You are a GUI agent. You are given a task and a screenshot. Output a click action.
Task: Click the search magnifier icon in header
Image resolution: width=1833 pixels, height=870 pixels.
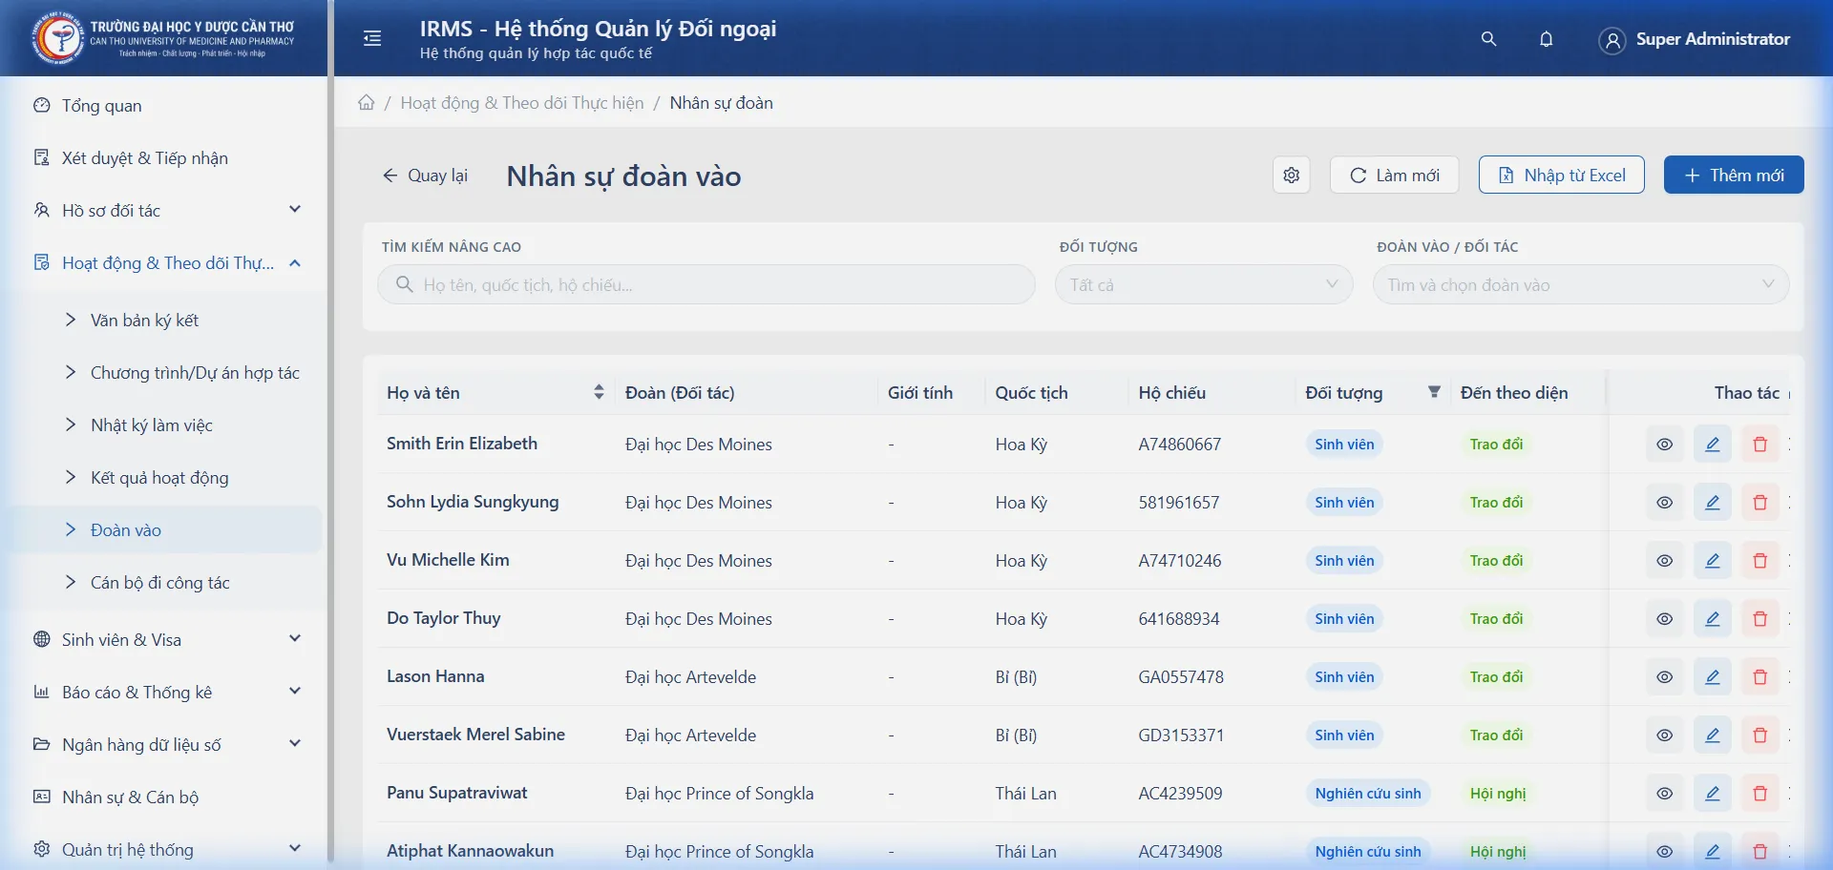pyautogui.click(x=1488, y=39)
